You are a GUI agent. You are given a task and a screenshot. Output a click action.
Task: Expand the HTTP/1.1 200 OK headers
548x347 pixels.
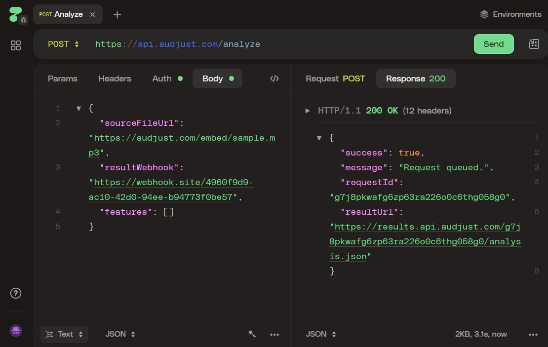pyautogui.click(x=308, y=111)
